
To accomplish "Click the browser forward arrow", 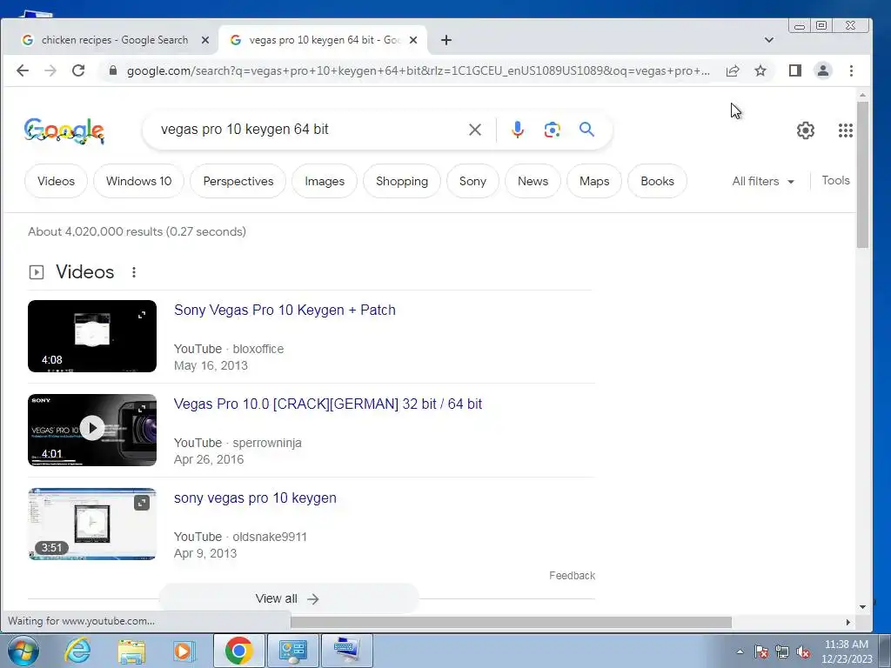I will [x=50, y=70].
